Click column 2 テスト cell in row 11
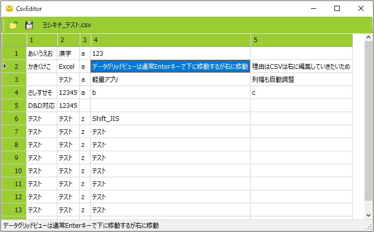The height and width of the screenshot is (232, 374). pyautogui.click(x=68, y=184)
